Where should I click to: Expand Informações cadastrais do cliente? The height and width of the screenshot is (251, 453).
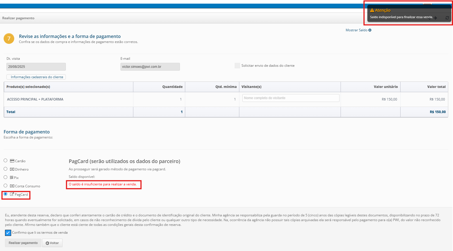[x=36, y=77]
